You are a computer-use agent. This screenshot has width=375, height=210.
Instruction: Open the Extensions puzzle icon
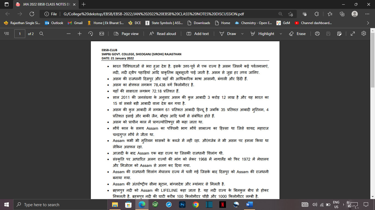tap(317, 14)
